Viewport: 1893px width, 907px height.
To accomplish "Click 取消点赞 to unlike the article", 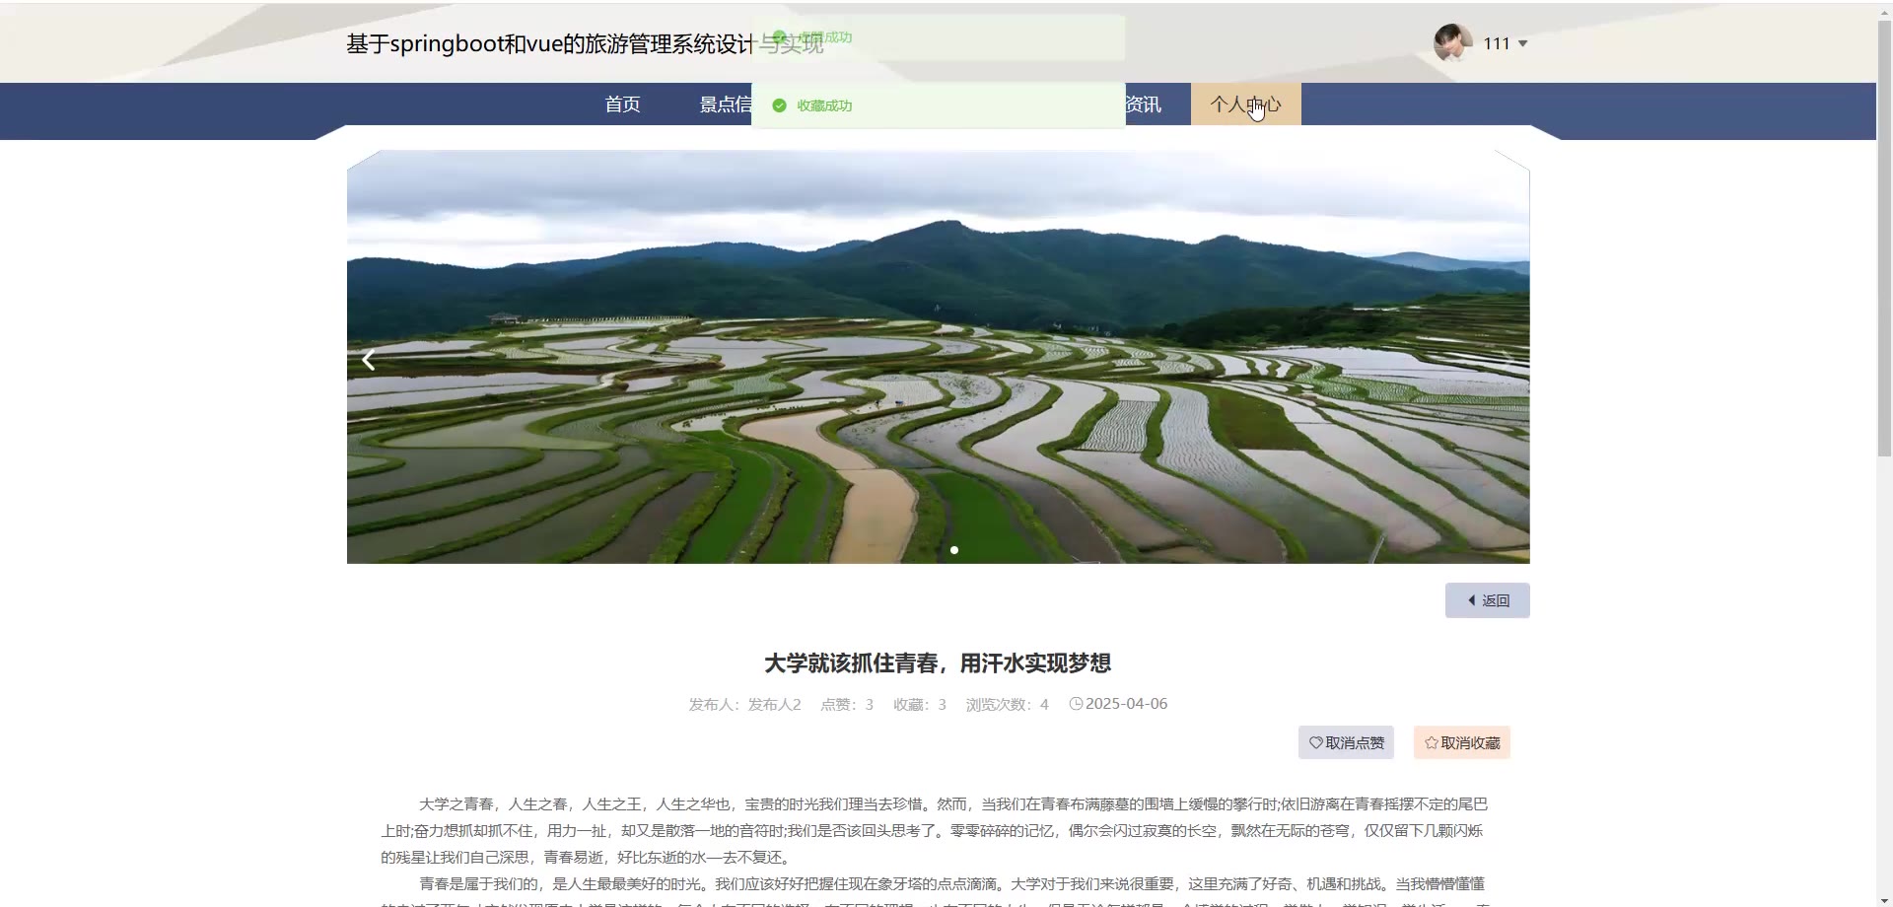I will point(1346,743).
